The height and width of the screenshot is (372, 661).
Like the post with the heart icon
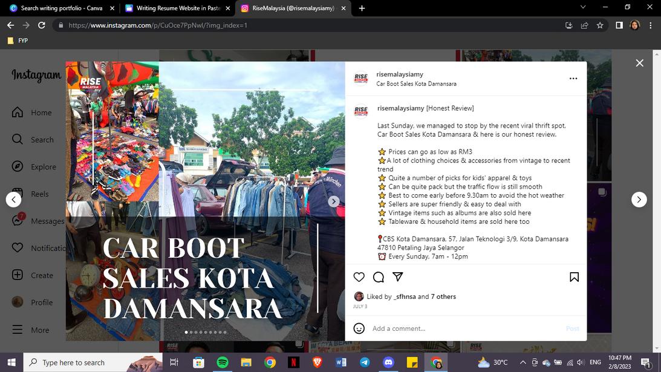point(359,277)
